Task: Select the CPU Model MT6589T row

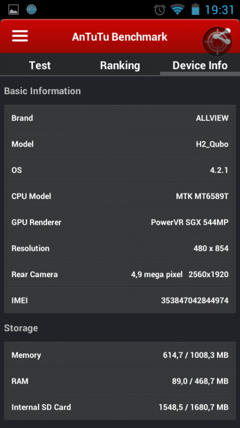Action: point(120,196)
